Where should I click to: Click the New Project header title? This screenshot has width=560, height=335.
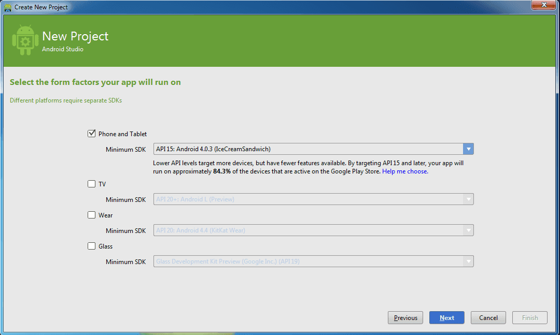(75, 36)
